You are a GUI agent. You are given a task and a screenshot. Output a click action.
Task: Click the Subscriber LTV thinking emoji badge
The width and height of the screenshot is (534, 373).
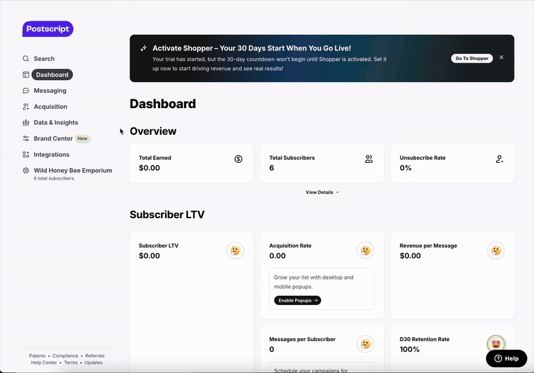[x=235, y=250]
